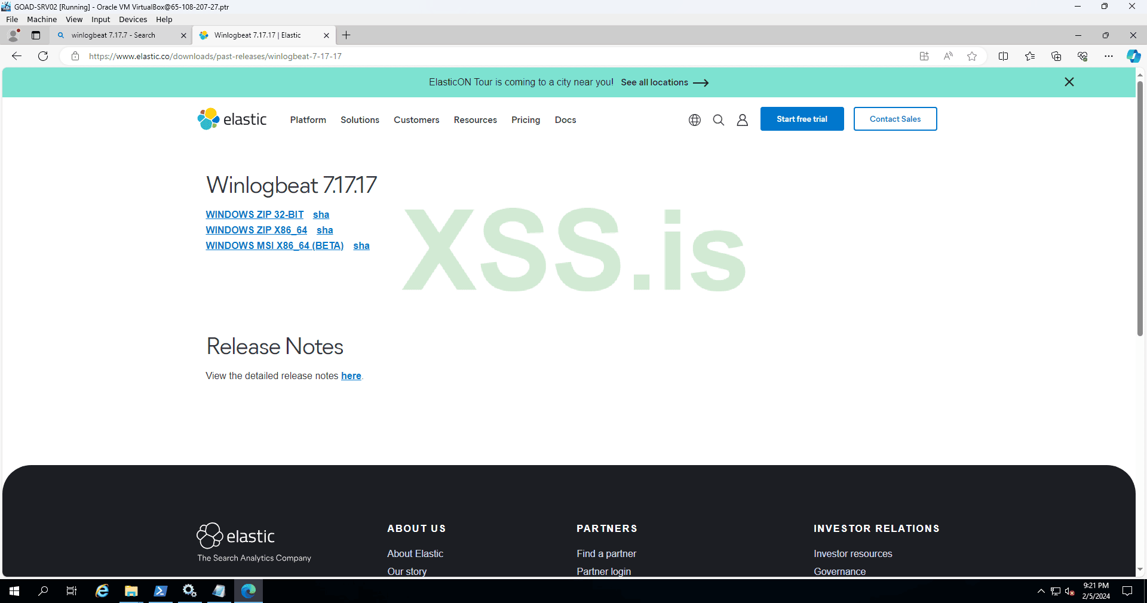Open the About Elastic footer link

coord(415,553)
